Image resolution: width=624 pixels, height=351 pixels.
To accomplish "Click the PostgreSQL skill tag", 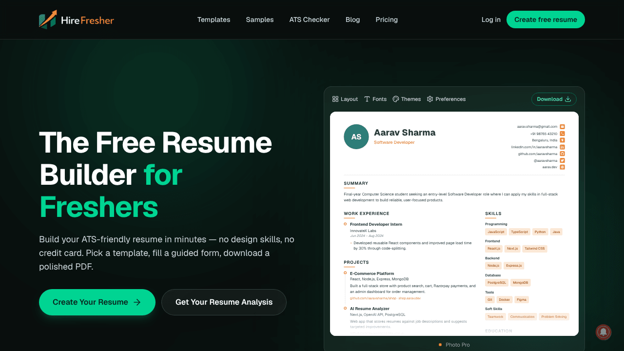I will coord(497,283).
